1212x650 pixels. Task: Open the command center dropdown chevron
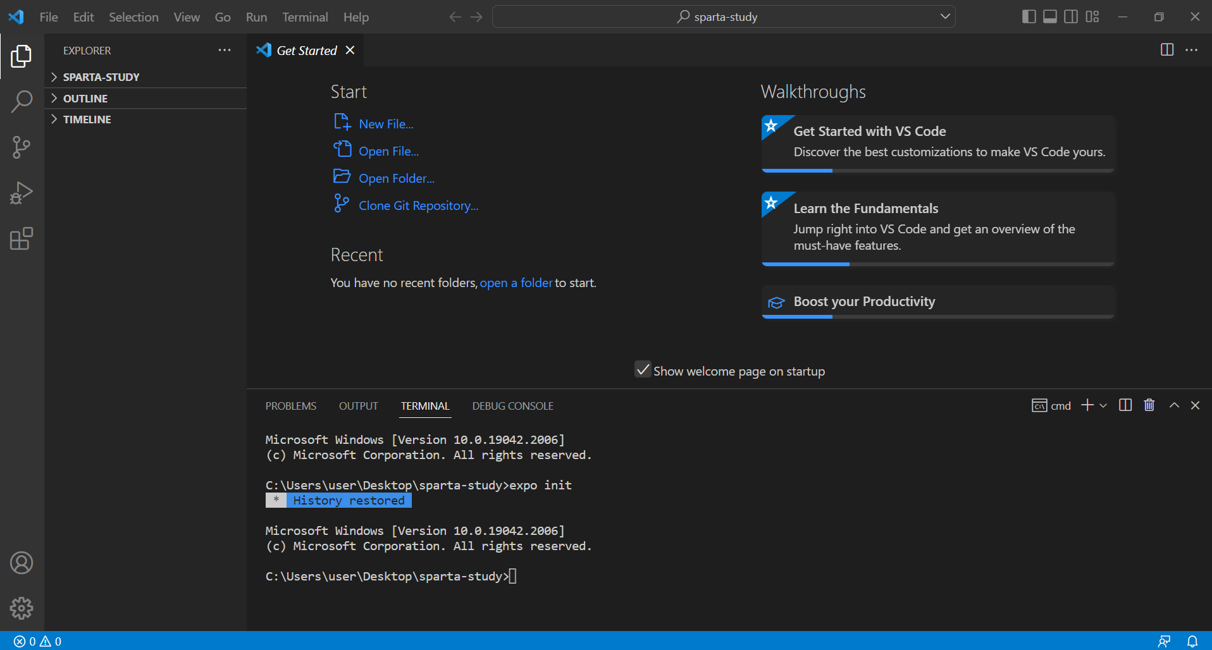945,16
